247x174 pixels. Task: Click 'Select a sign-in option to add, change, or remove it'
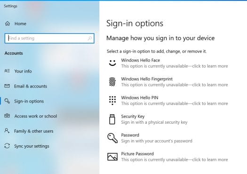(157, 51)
